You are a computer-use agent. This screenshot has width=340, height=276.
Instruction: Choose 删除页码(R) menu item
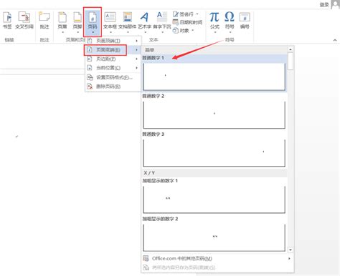[113, 87]
